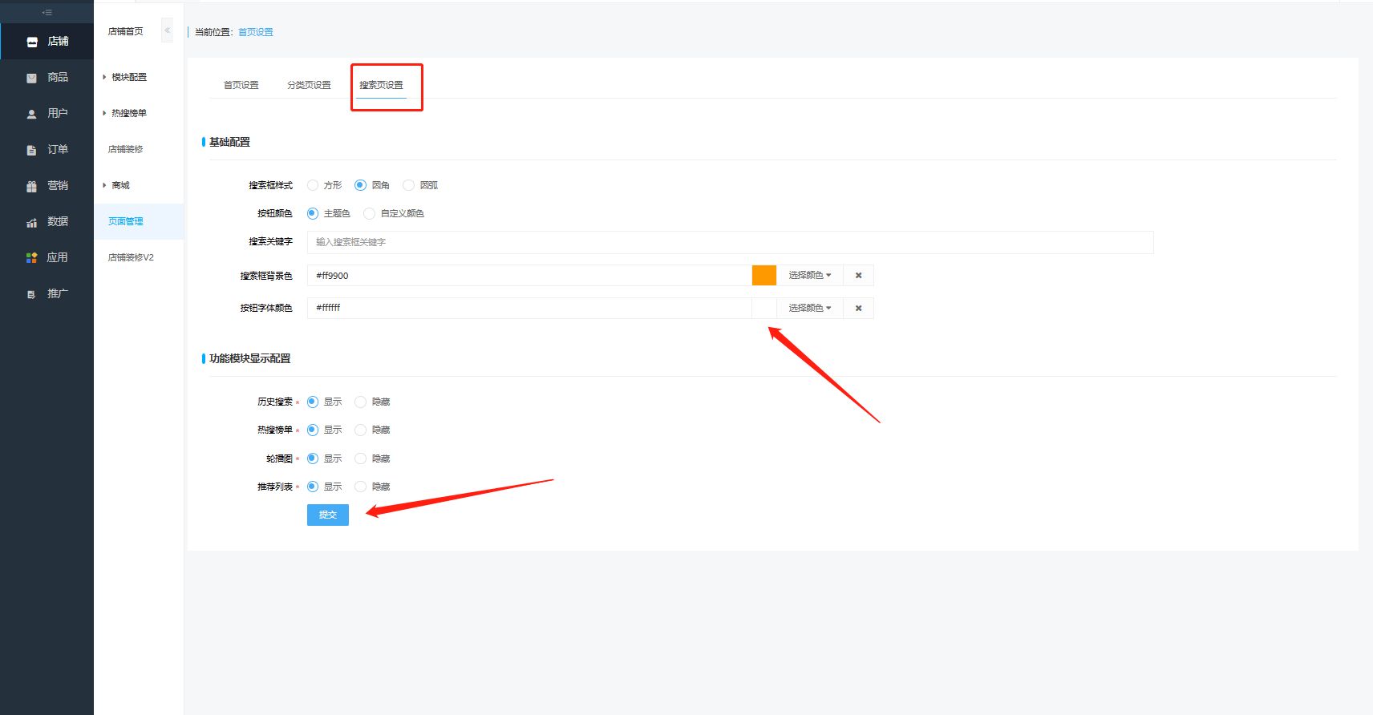Open 页面管理 in the submenu
This screenshot has height=715, width=1373.
[126, 221]
